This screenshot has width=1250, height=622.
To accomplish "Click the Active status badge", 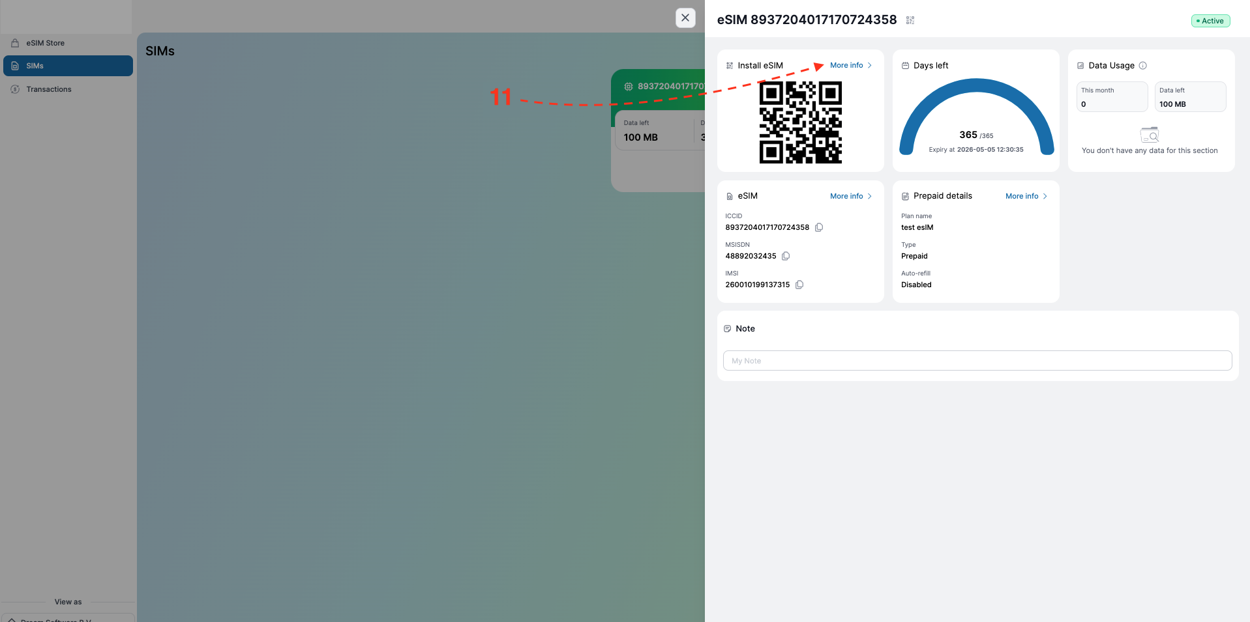I will 1210,21.
